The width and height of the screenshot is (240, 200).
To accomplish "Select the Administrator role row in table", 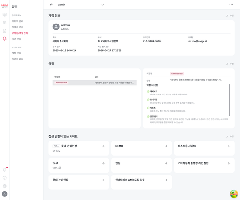I will 95,82.
